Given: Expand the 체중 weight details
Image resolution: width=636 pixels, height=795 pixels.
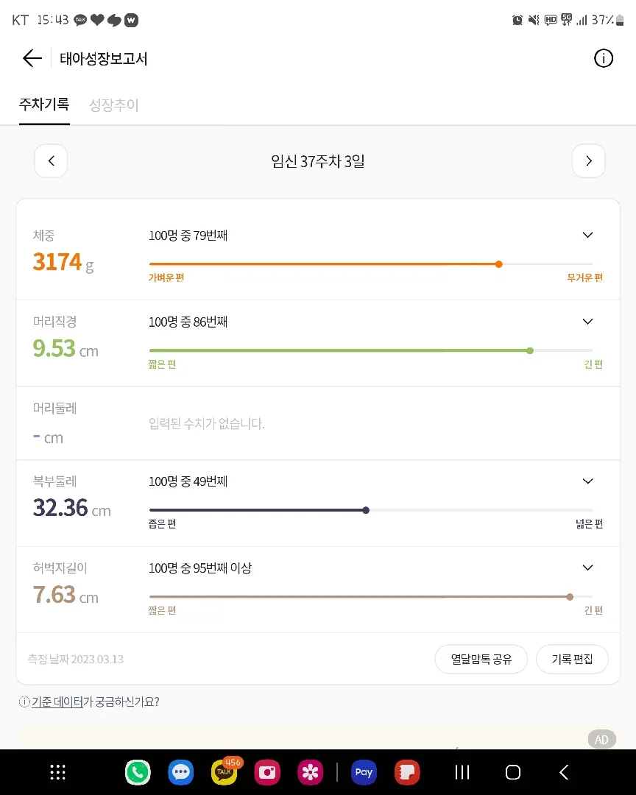Looking at the screenshot, I should [x=588, y=236].
